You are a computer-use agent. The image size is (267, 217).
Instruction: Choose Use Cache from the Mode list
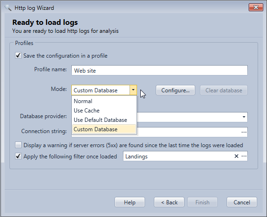pos(104,111)
